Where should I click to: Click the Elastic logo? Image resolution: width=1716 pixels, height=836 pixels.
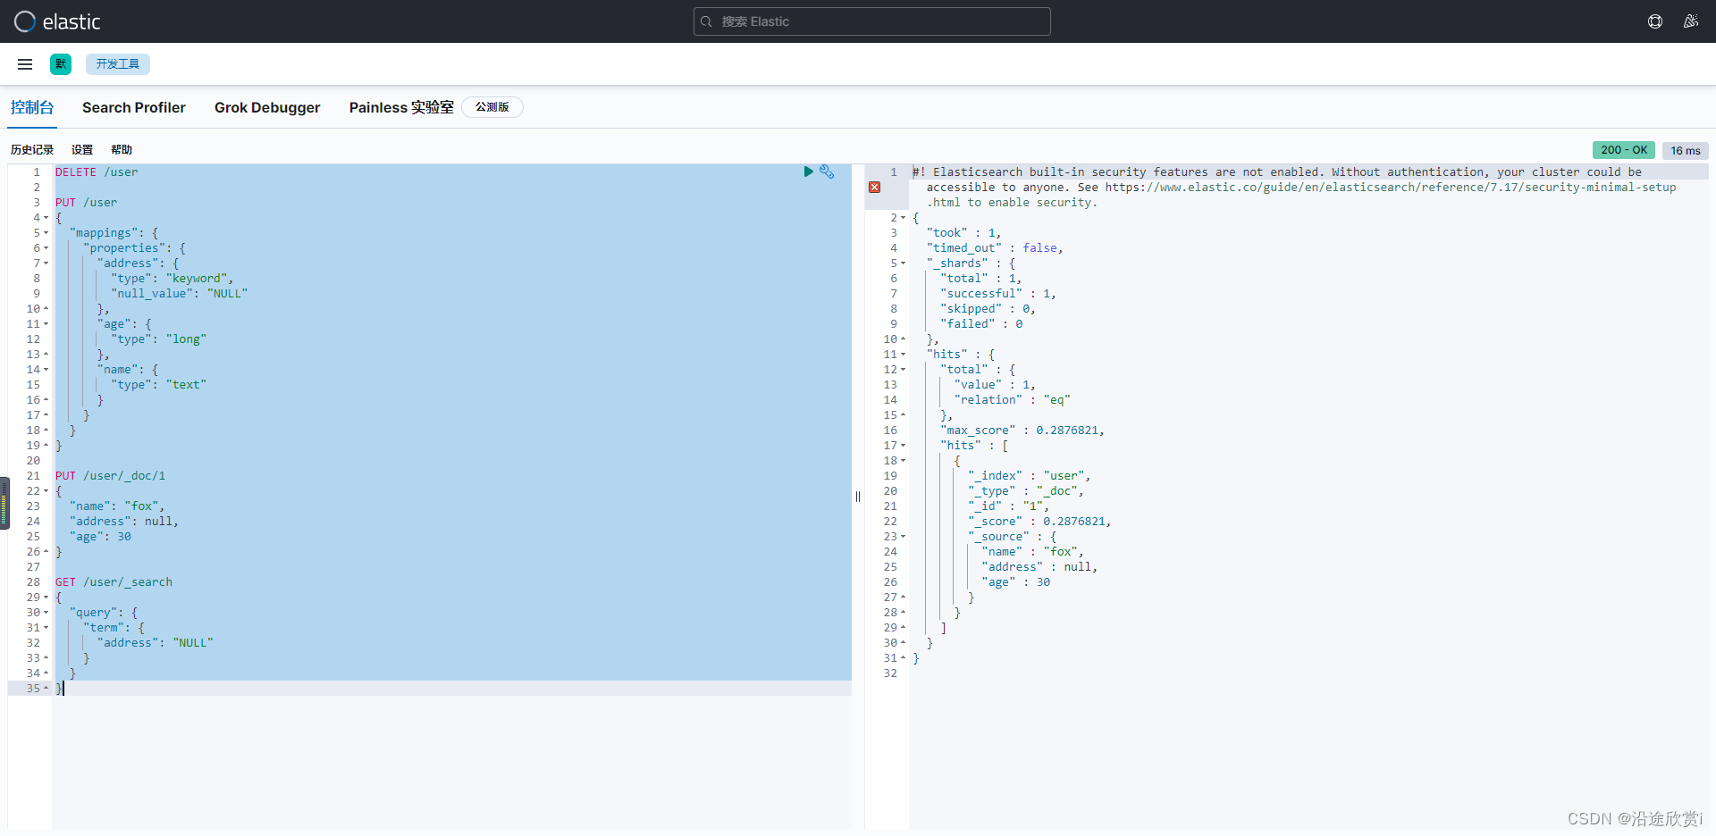click(x=57, y=21)
